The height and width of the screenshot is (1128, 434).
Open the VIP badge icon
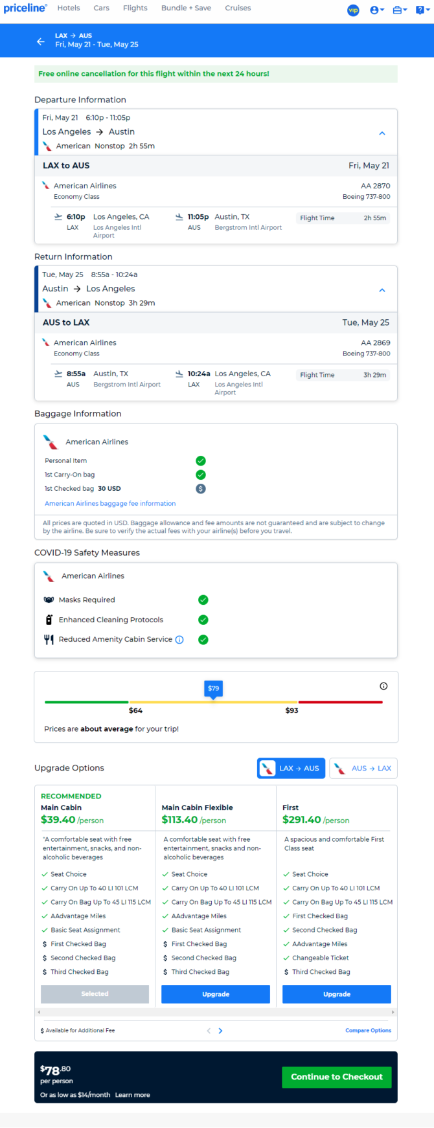click(x=353, y=10)
